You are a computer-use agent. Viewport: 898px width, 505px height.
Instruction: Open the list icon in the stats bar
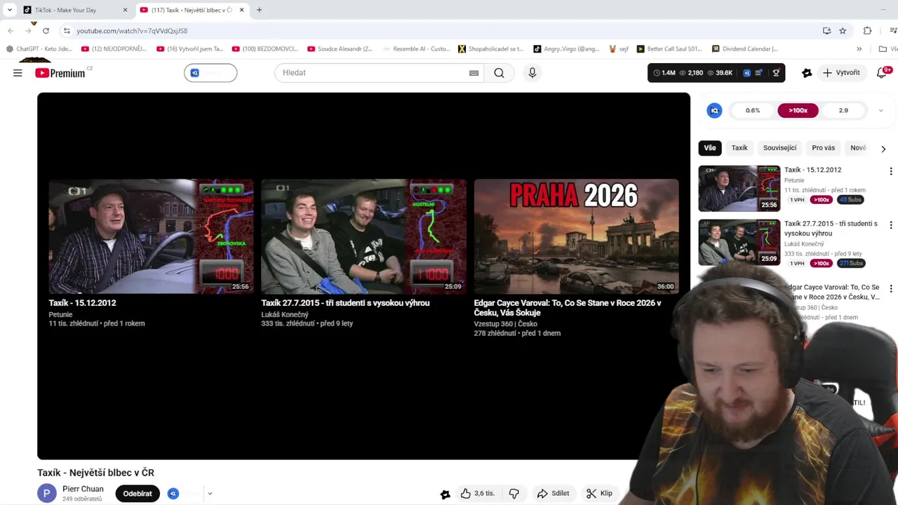pos(758,73)
